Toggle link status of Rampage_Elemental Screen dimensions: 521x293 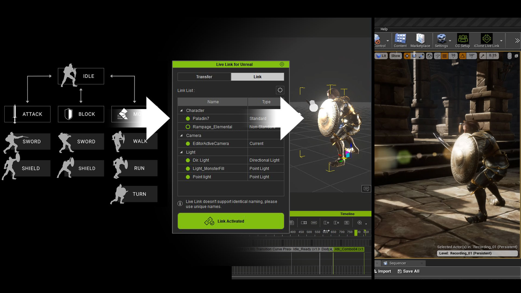tap(188, 127)
